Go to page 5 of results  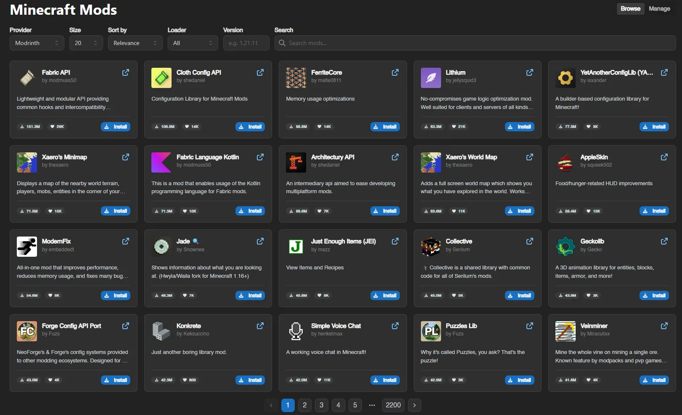pos(355,405)
